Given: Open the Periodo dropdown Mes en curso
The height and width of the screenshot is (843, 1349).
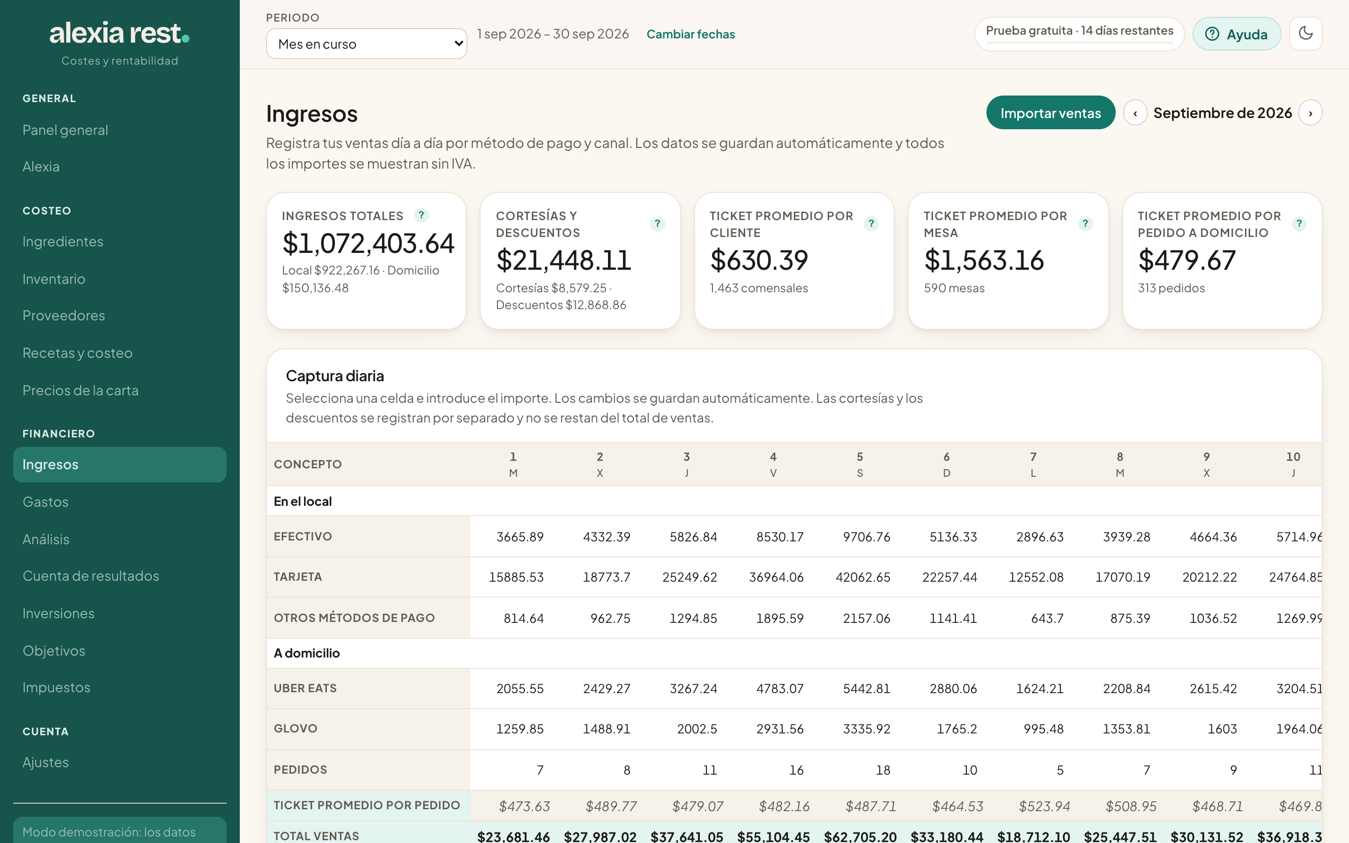Looking at the screenshot, I should 366,44.
